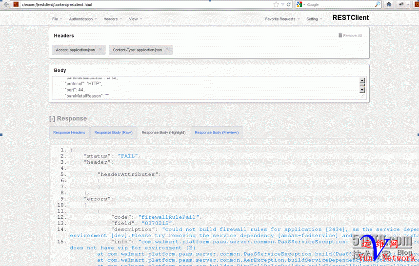Click the RESTClient site icon in address bar
The image size is (419, 266).
coord(16,4)
